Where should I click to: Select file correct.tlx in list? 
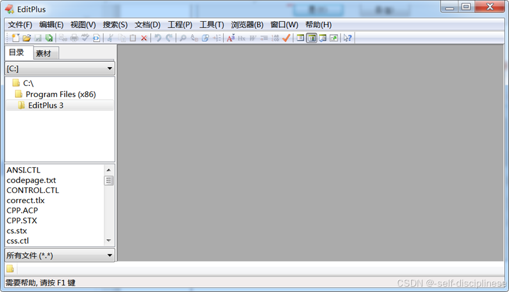pos(25,200)
